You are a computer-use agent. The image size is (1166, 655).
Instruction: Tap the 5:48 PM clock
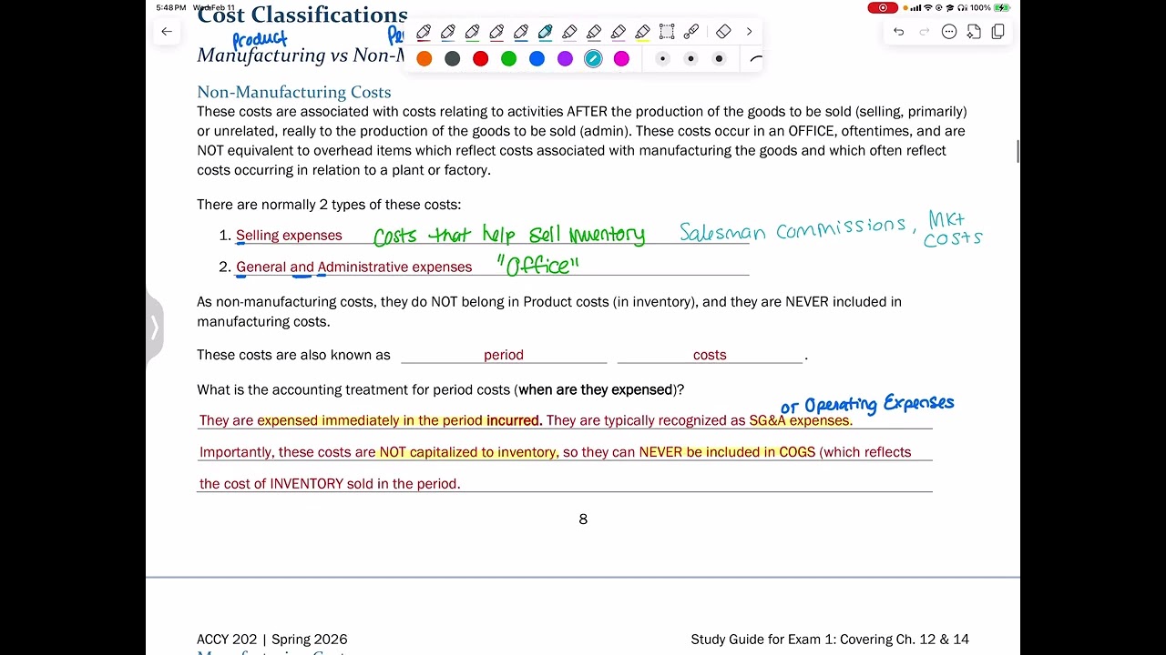170,8
